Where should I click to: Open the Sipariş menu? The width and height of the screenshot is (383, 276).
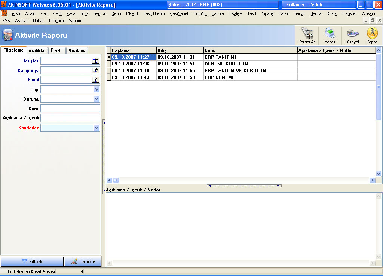click(268, 14)
